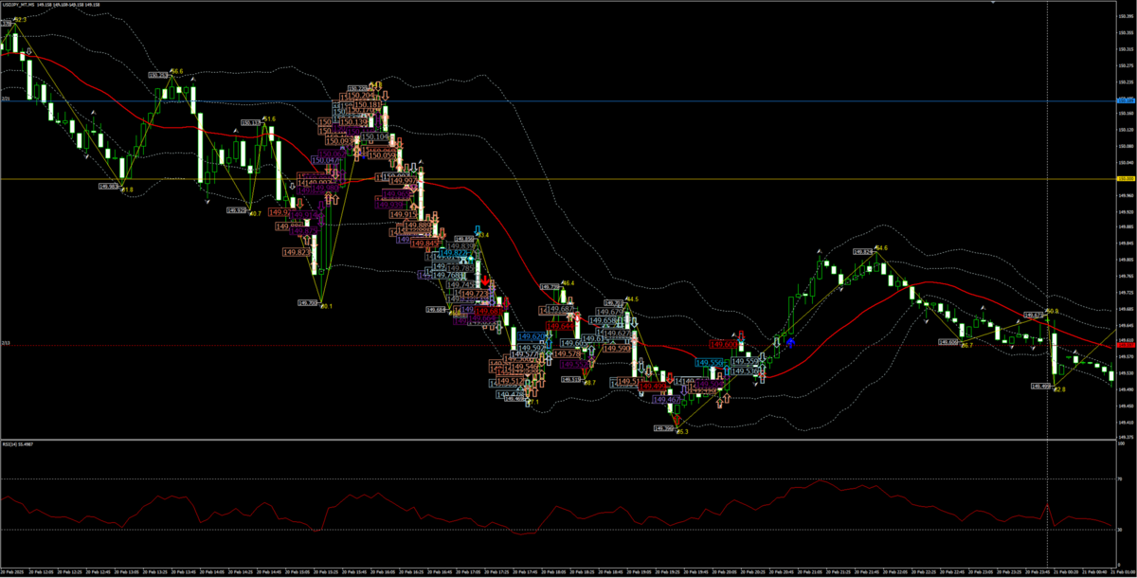The image size is (1137, 578).
Task: Click the white 149.824 swing high label
Action: tap(862, 251)
